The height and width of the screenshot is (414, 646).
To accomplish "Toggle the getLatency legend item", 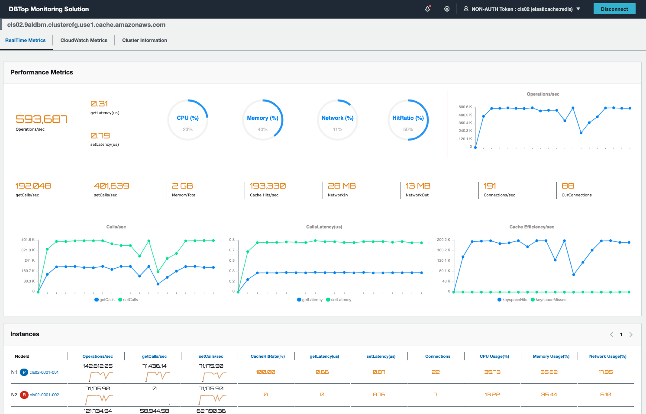I will (x=310, y=300).
